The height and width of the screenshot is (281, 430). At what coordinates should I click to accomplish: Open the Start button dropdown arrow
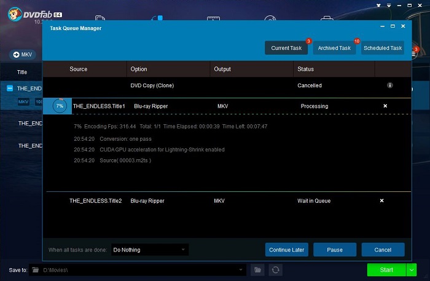click(412, 270)
